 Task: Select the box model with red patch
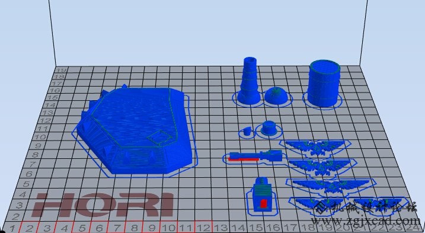click(263, 194)
